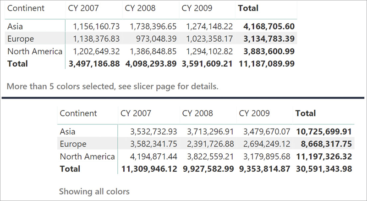The width and height of the screenshot is (367, 201).
Task: Click the value 3,179,895.68
Action: [x=267, y=156]
